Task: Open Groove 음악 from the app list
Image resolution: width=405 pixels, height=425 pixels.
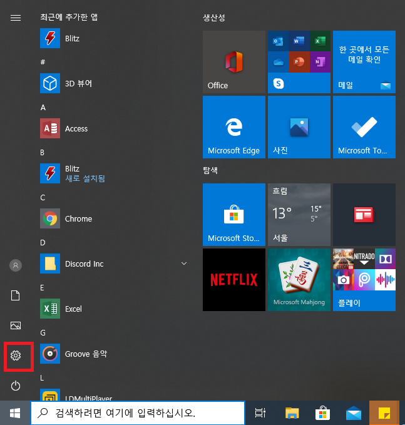Action: (x=114, y=354)
